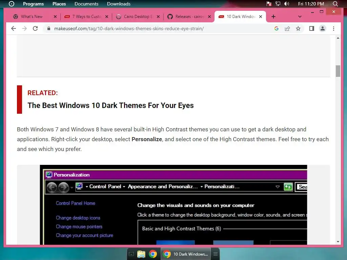Open File Explorer from the taskbar
Screen dimensions: 347x260
(141, 254)
